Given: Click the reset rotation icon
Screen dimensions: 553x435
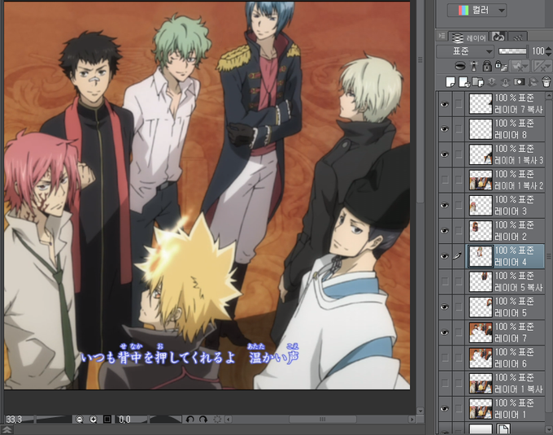Looking at the screenshot, I should pyautogui.click(x=217, y=420).
